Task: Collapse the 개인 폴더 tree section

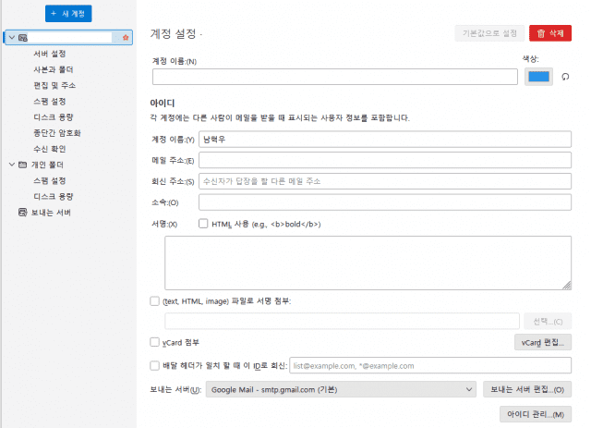Action: click(x=10, y=165)
